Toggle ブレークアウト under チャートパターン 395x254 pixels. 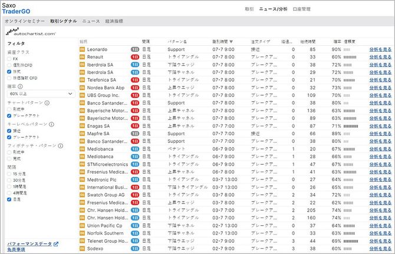9,116
